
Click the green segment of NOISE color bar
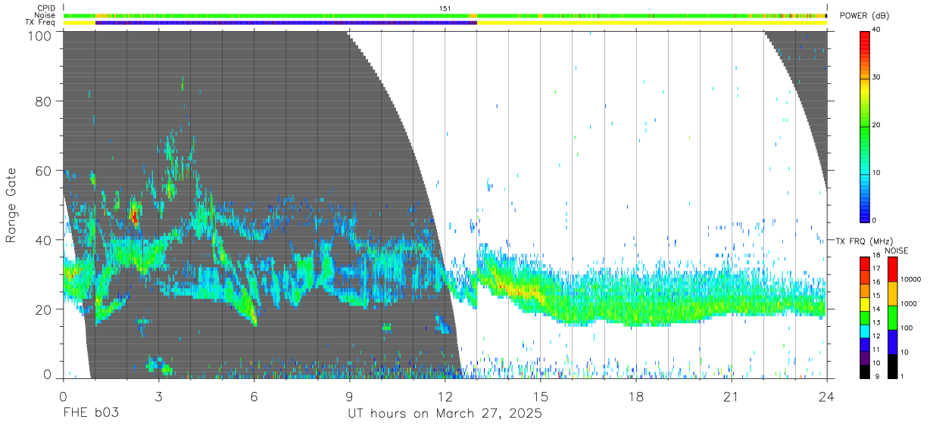pyautogui.click(x=892, y=318)
